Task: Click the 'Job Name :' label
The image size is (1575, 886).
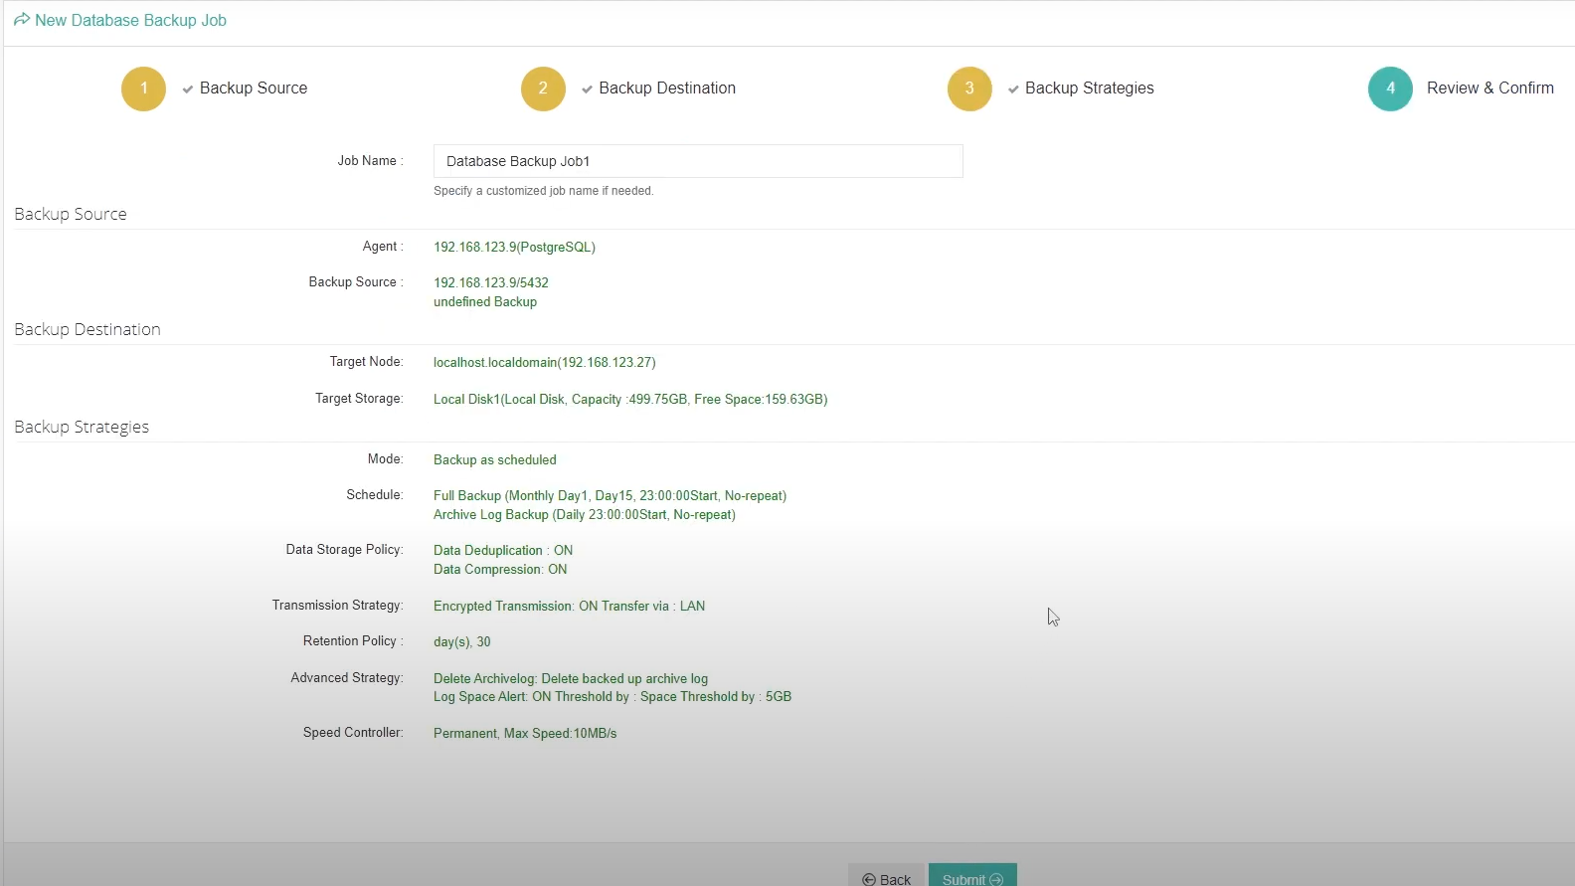Action: tap(370, 160)
